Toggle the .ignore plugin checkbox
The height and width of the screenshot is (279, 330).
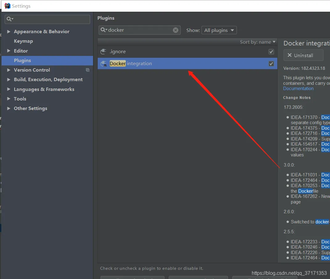[271, 52]
